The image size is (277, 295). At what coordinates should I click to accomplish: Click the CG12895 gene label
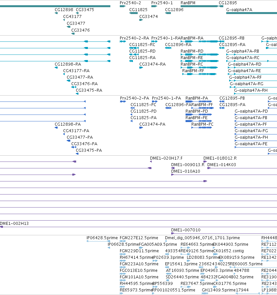228,3
